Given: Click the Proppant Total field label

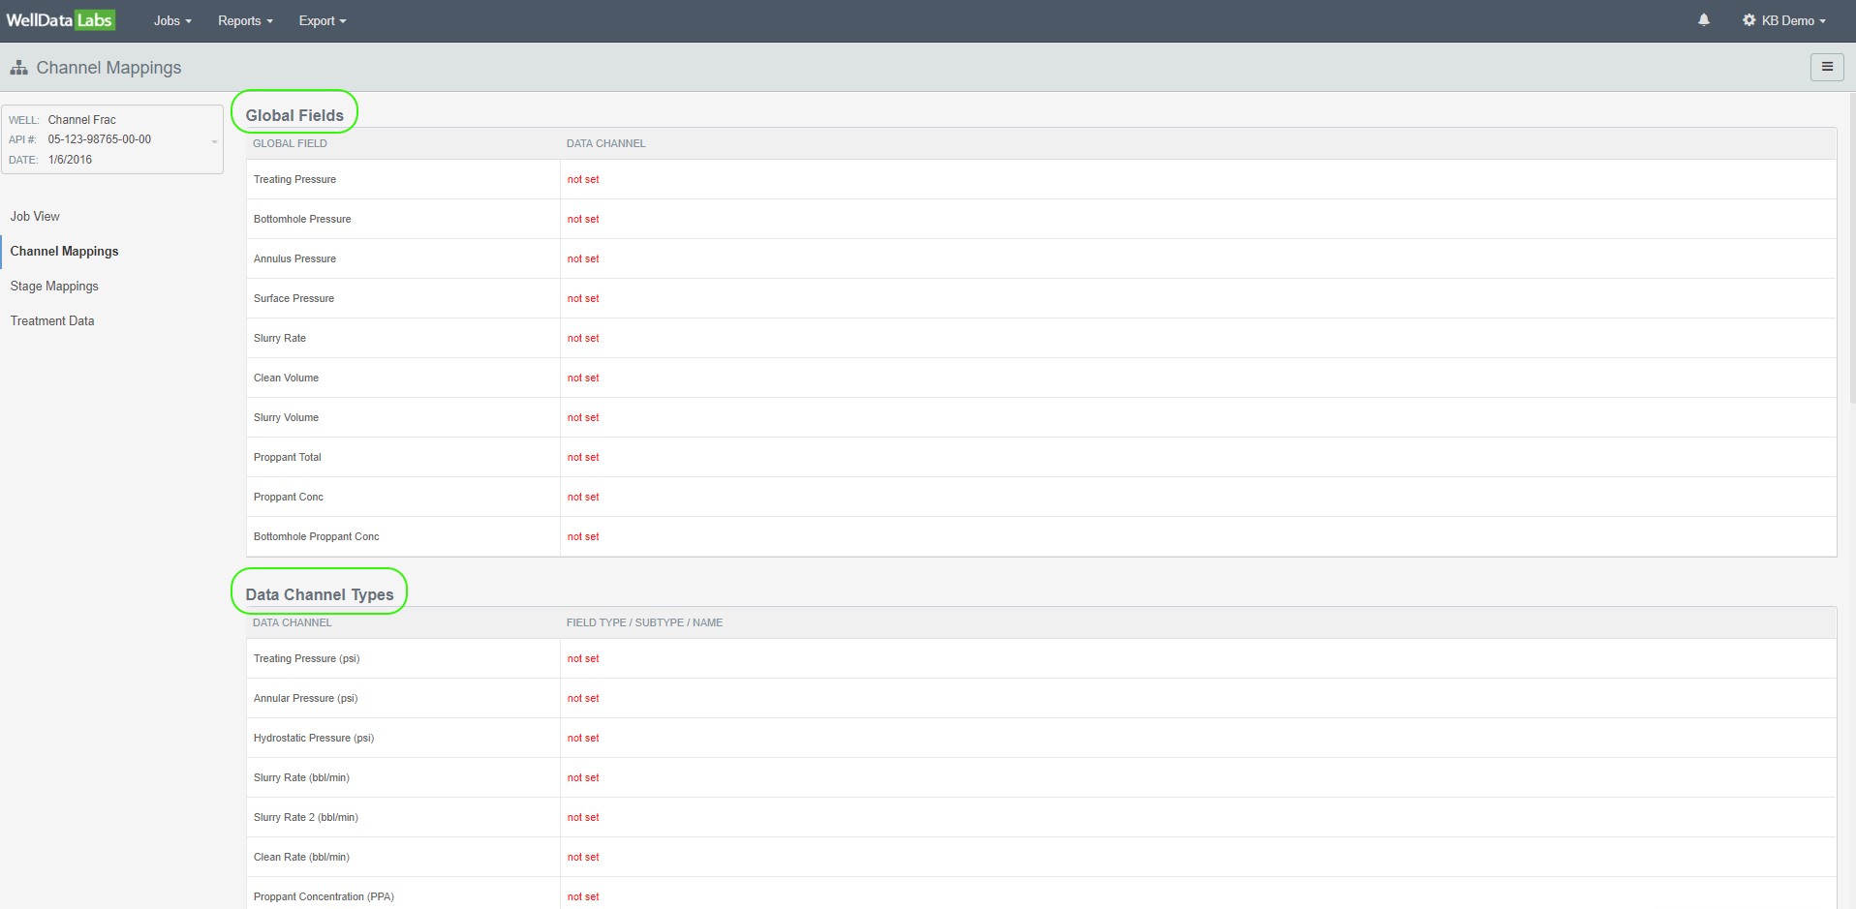Looking at the screenshot, I should (x=287, y=457).
